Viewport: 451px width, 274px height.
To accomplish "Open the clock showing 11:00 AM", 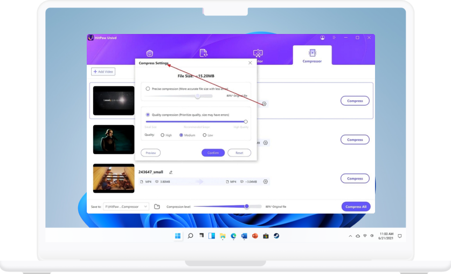I will pyautogui.click(x=386, y=236).
